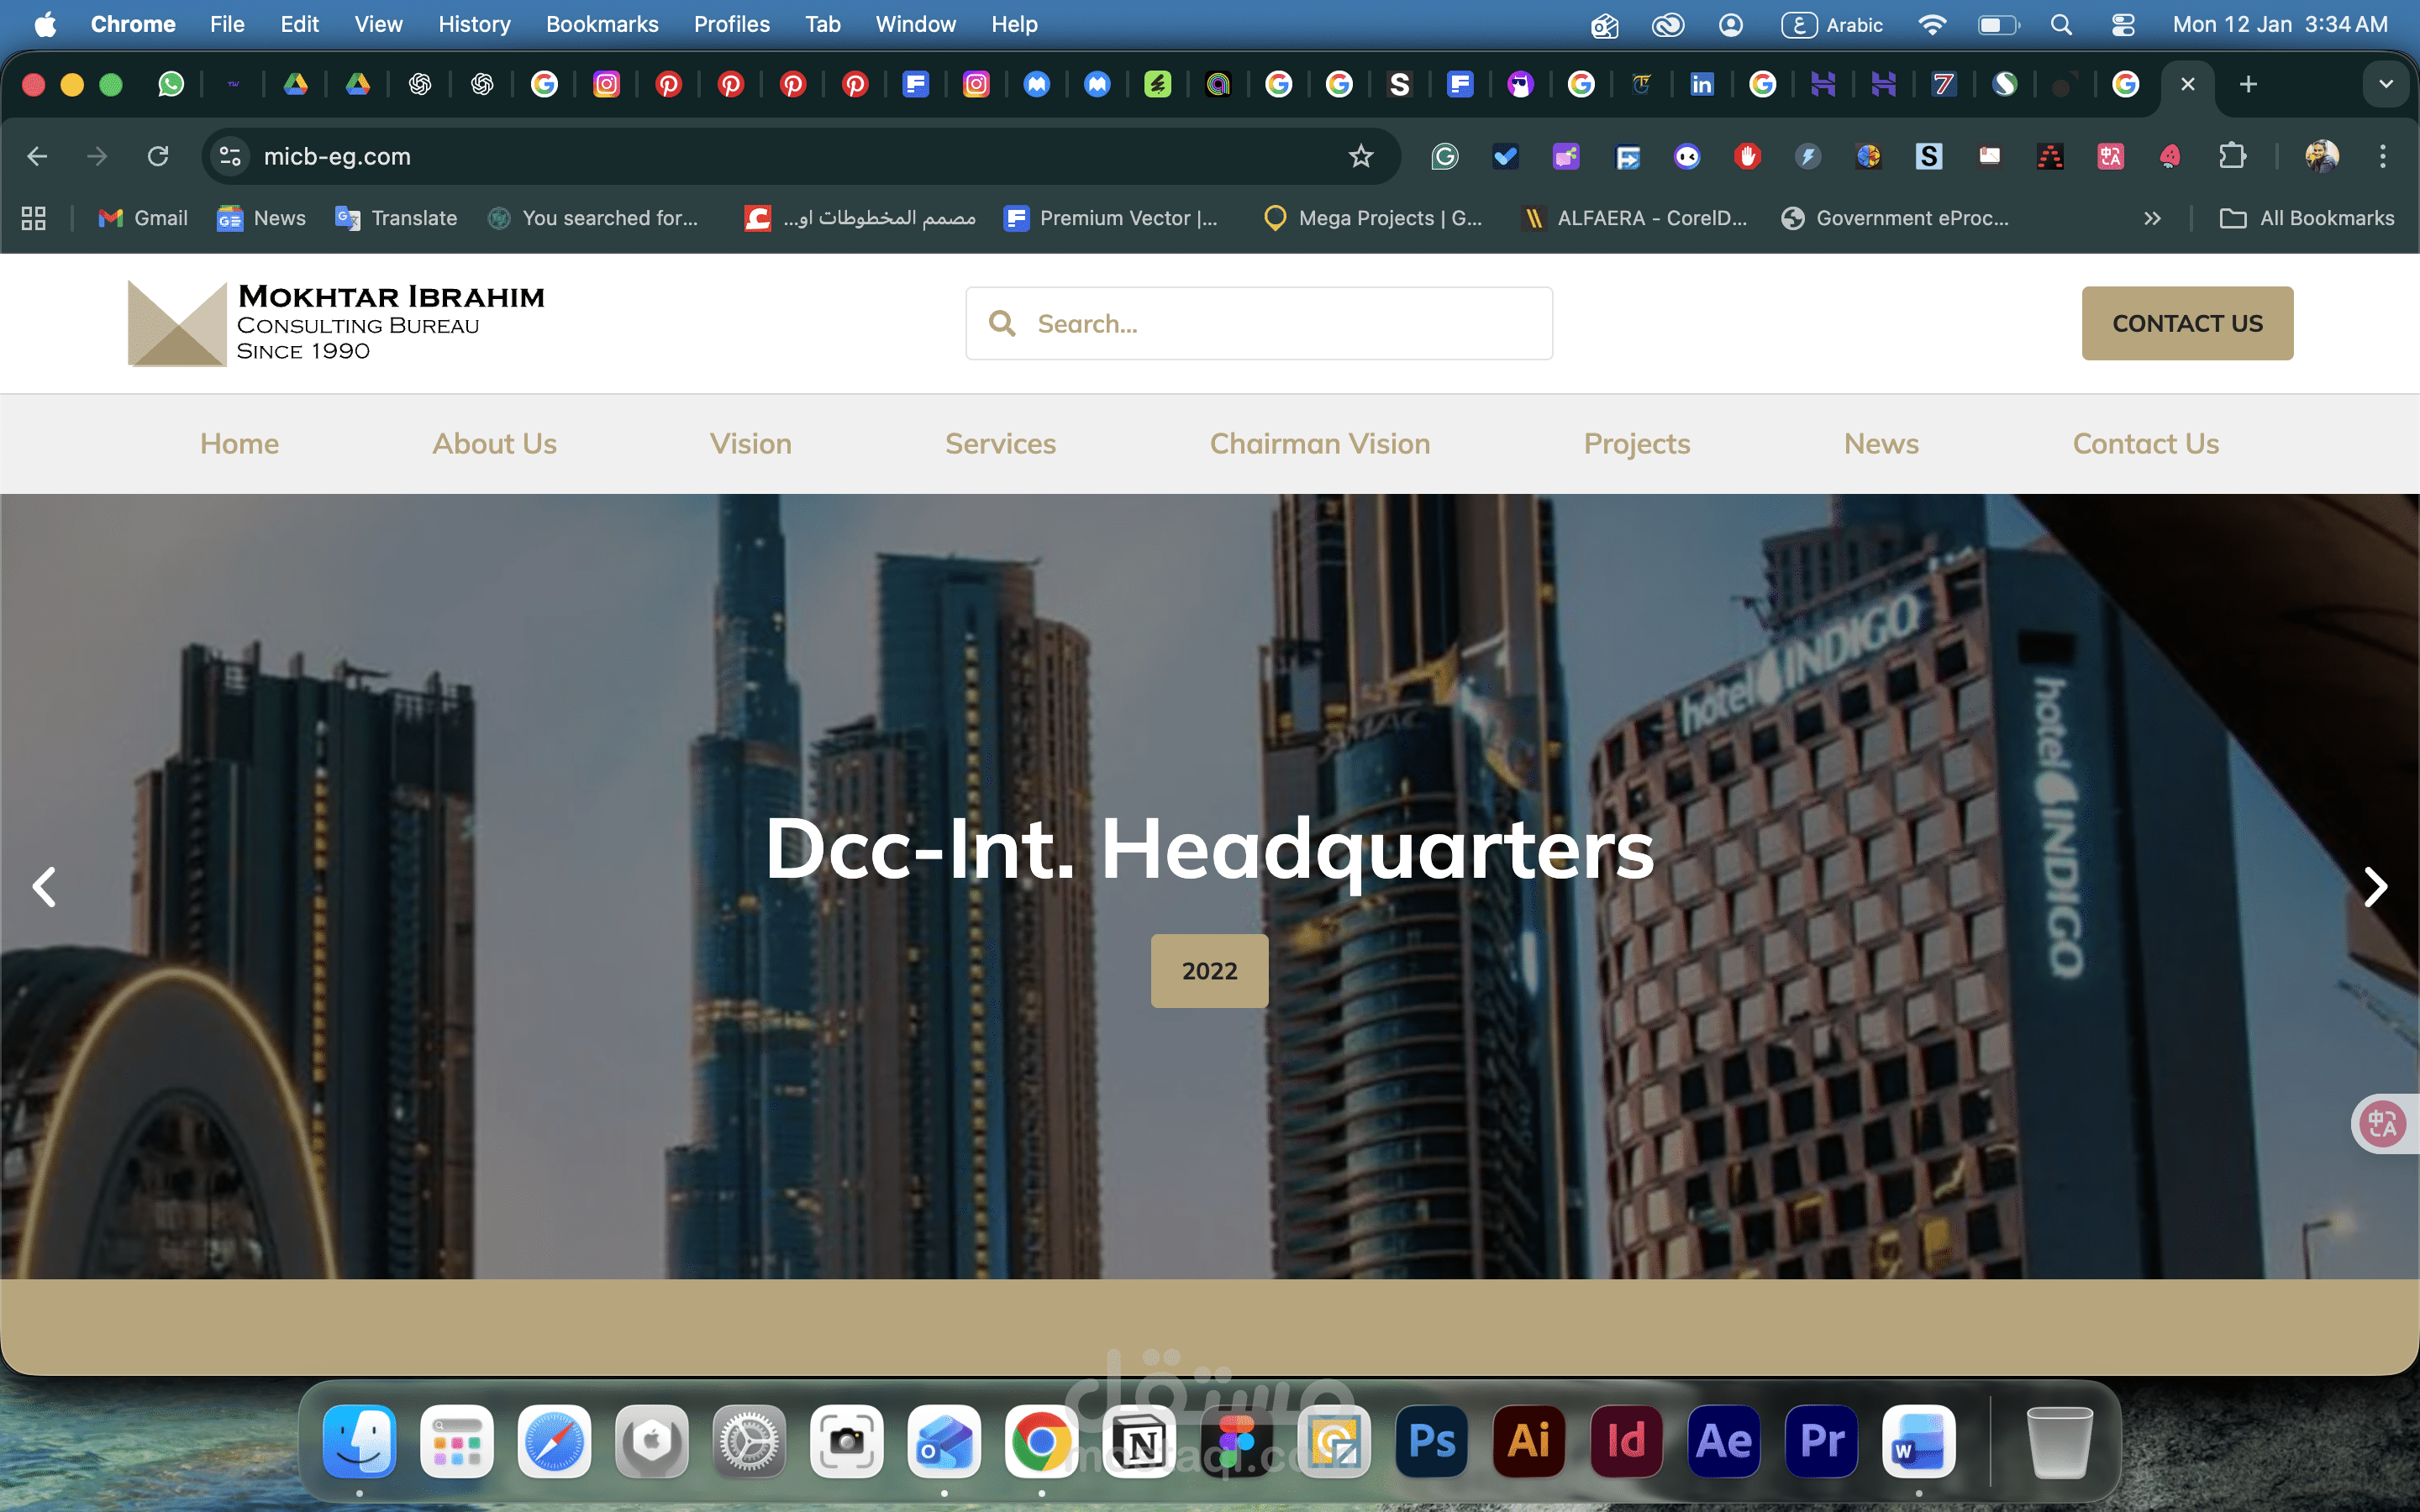
Task: Open the Chrome extensions puzzle icon
Action: (2232, 156)
